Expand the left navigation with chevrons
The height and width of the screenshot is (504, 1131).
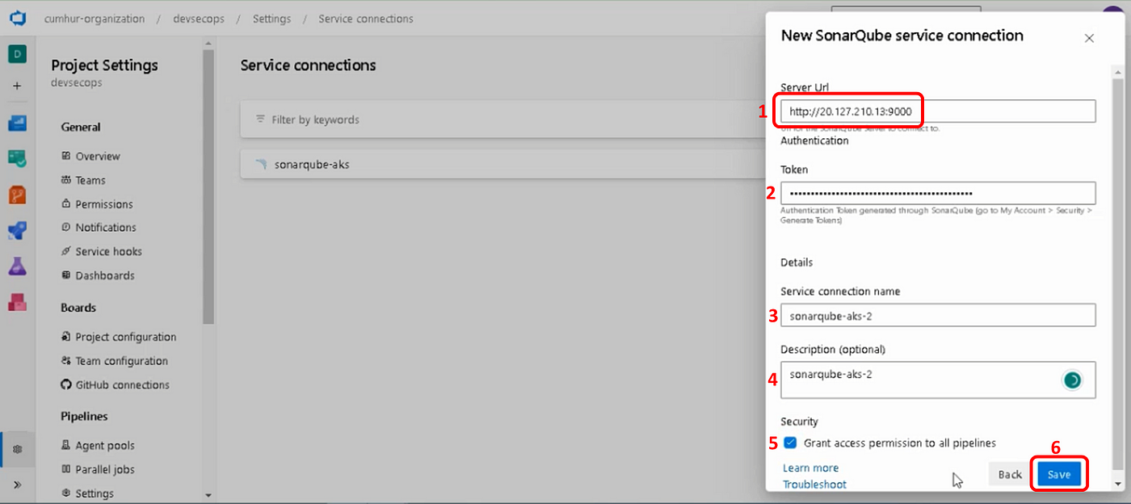point(18,485)
